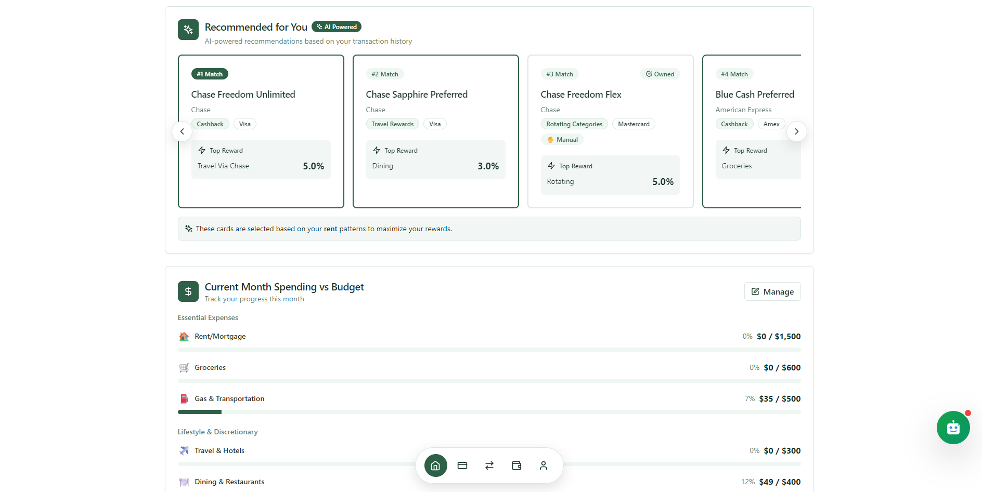Click the $35 / $500 gas amount

(780, 398)
